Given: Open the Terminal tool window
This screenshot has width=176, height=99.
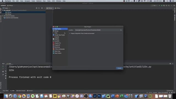Looking at the screenshot, I should [30, 91].
